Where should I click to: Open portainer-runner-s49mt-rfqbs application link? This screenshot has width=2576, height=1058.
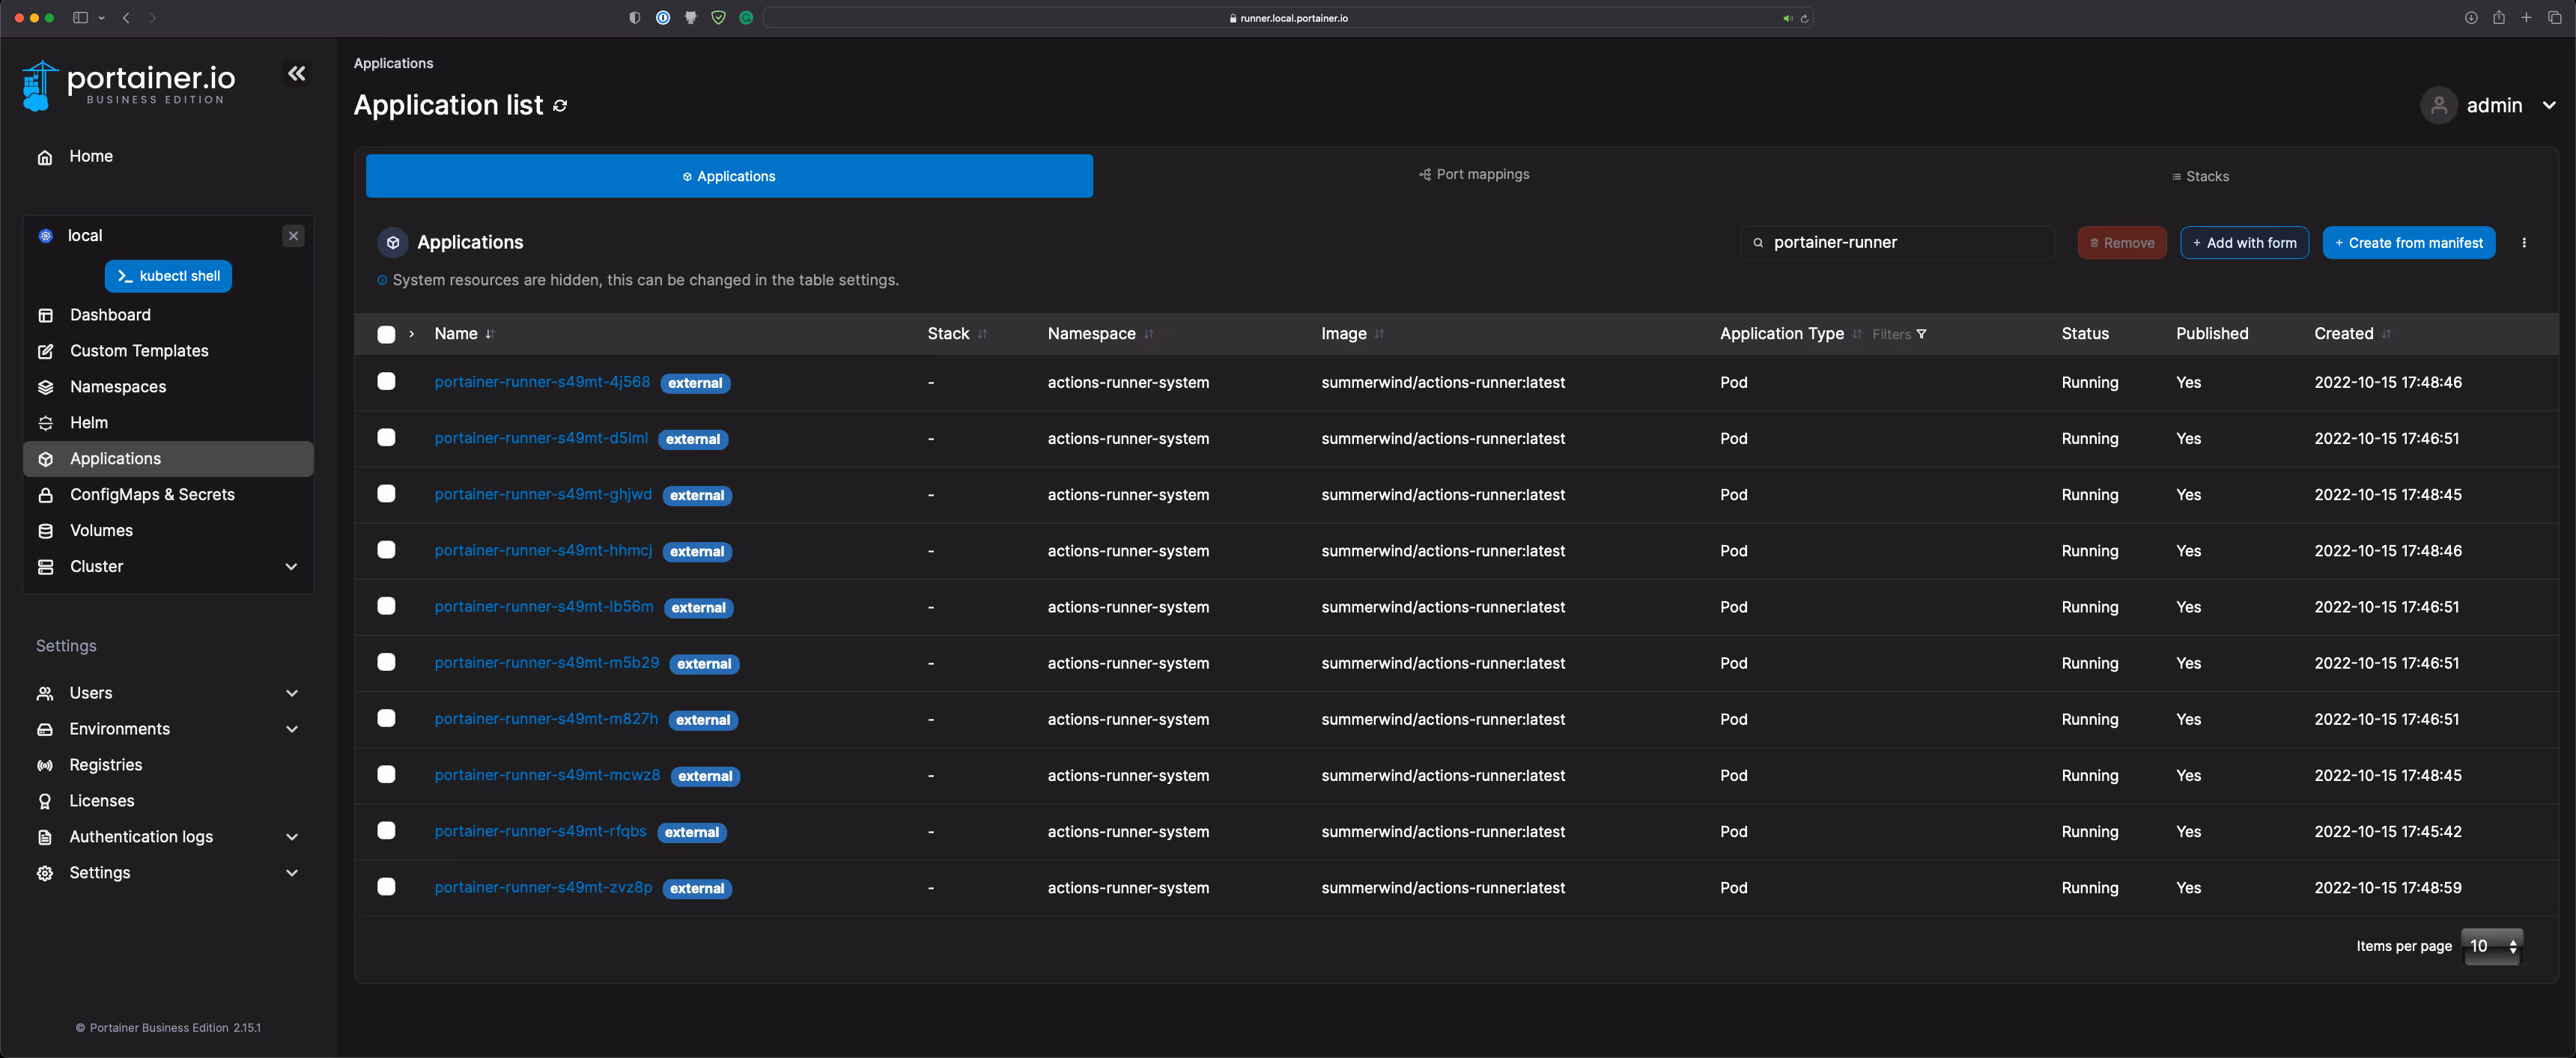(540, 831)
